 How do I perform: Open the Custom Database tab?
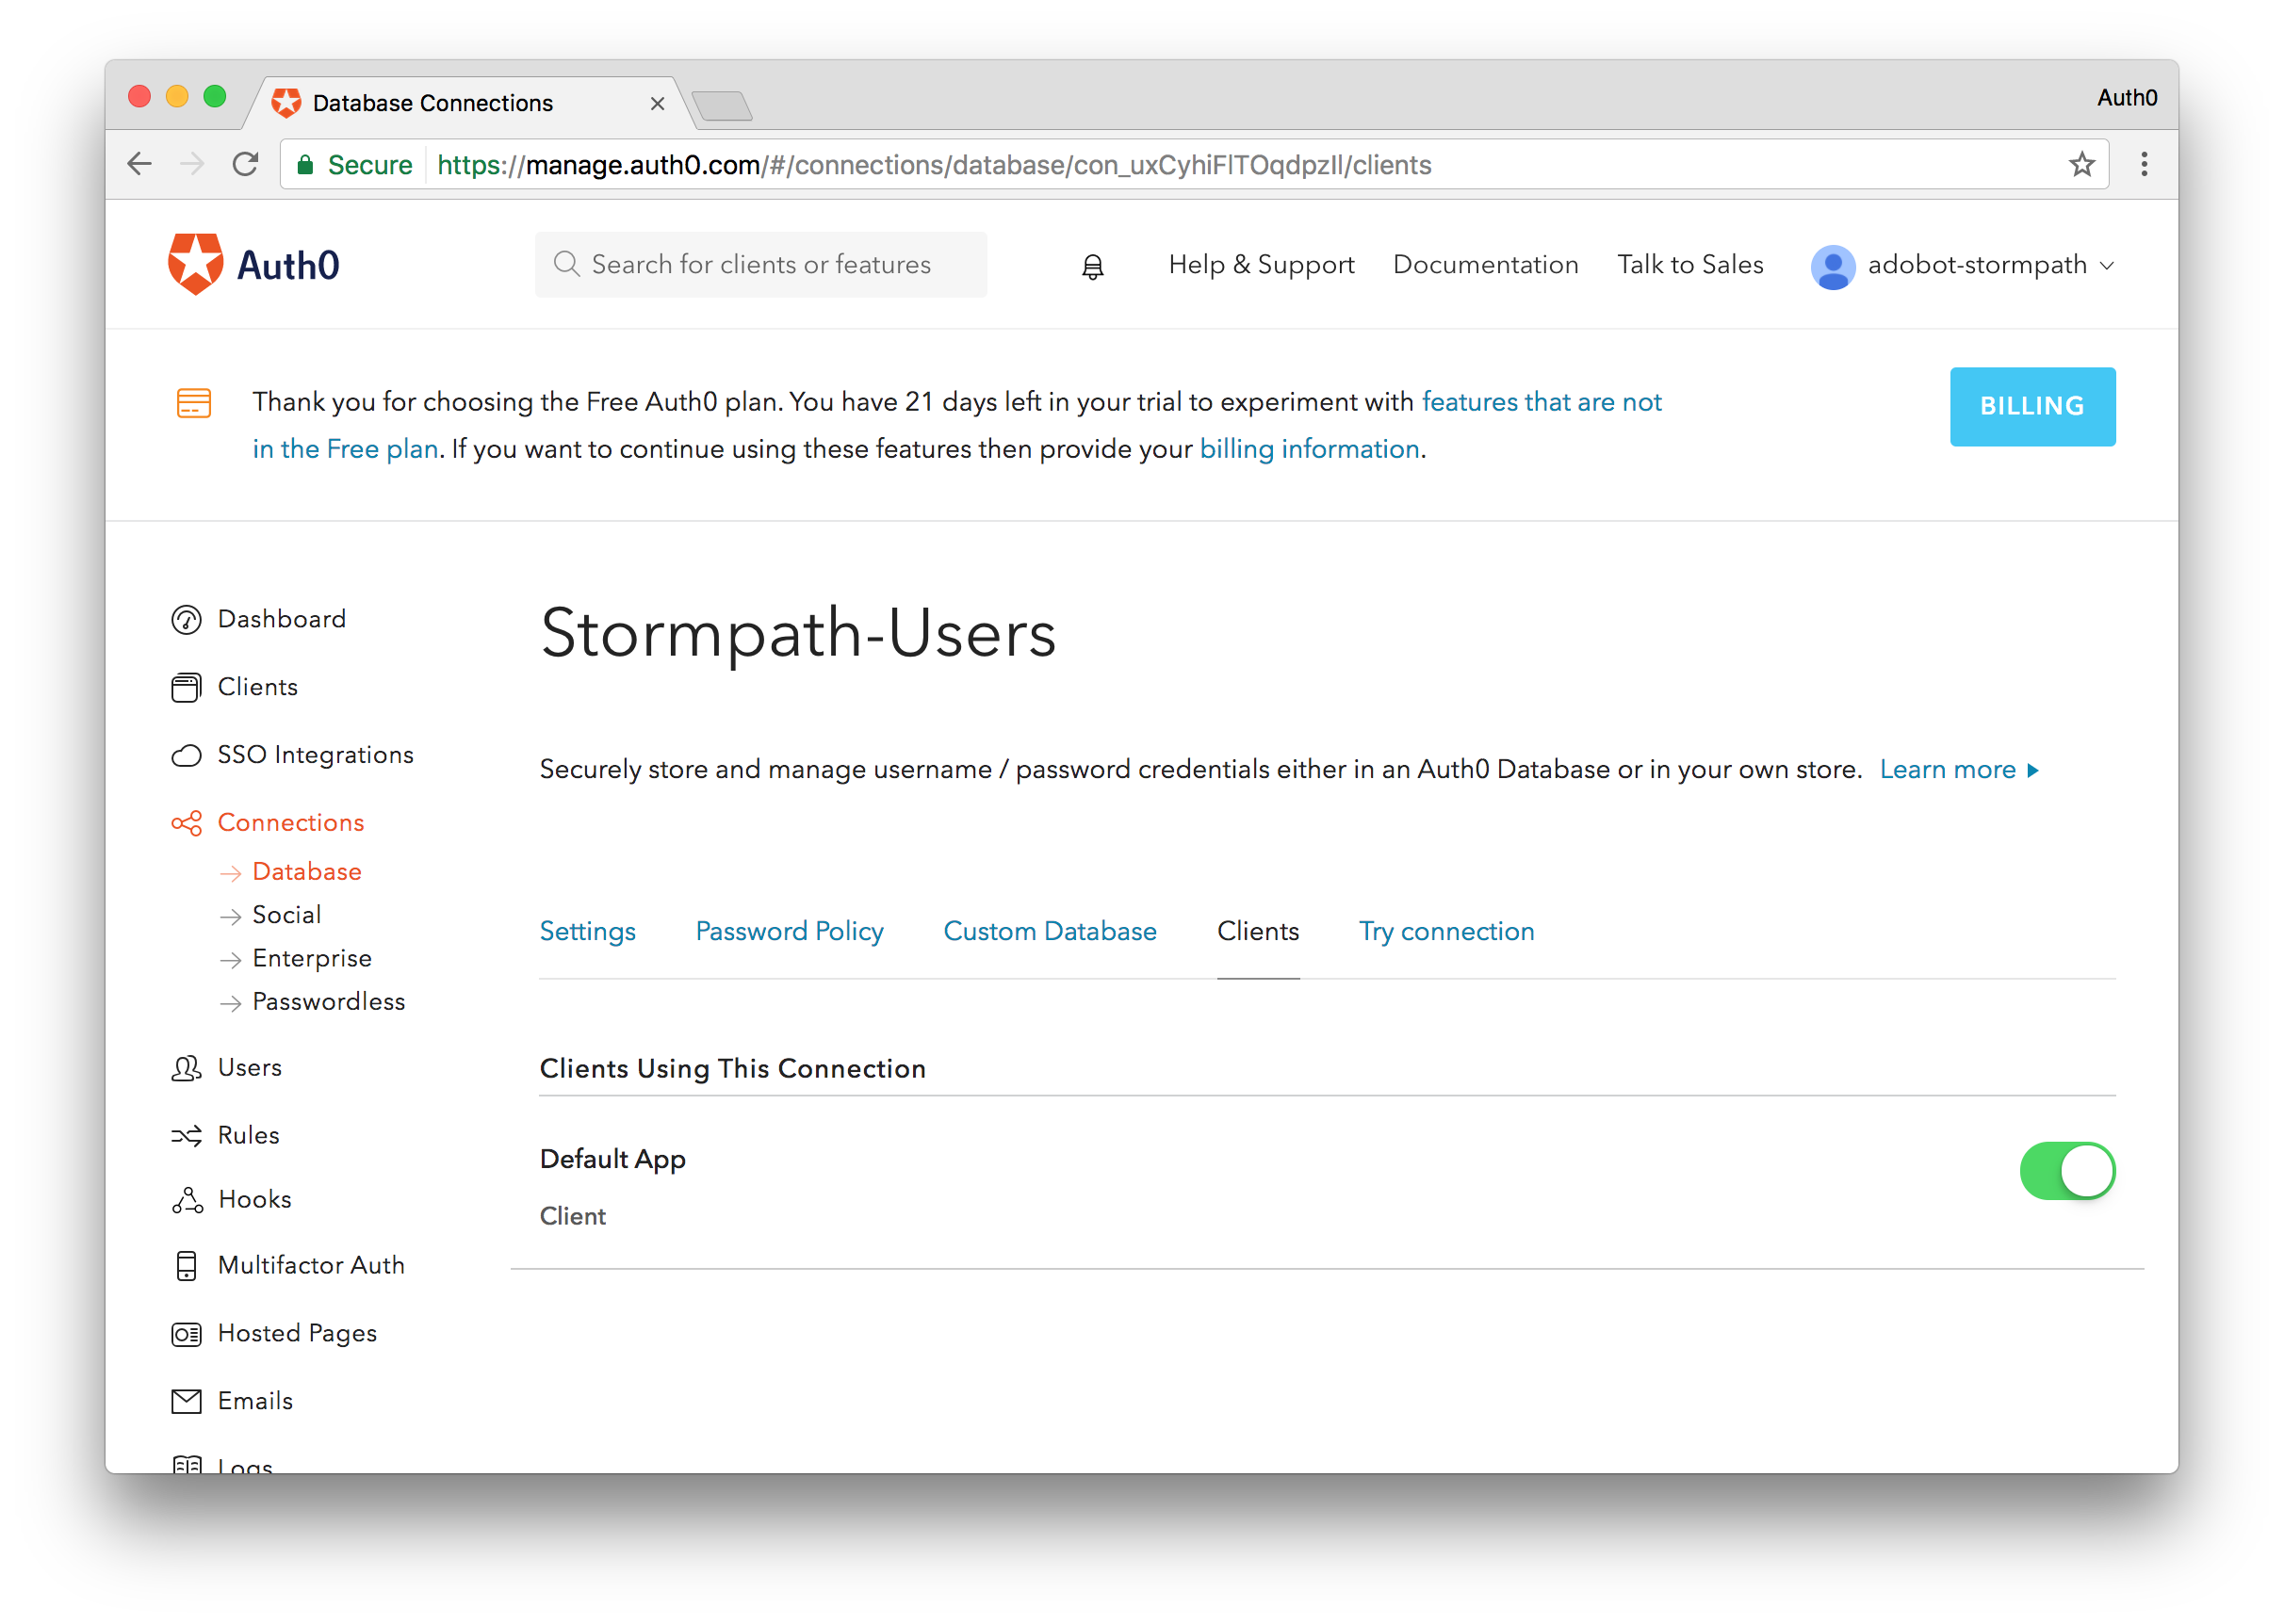coord(1049,931)
